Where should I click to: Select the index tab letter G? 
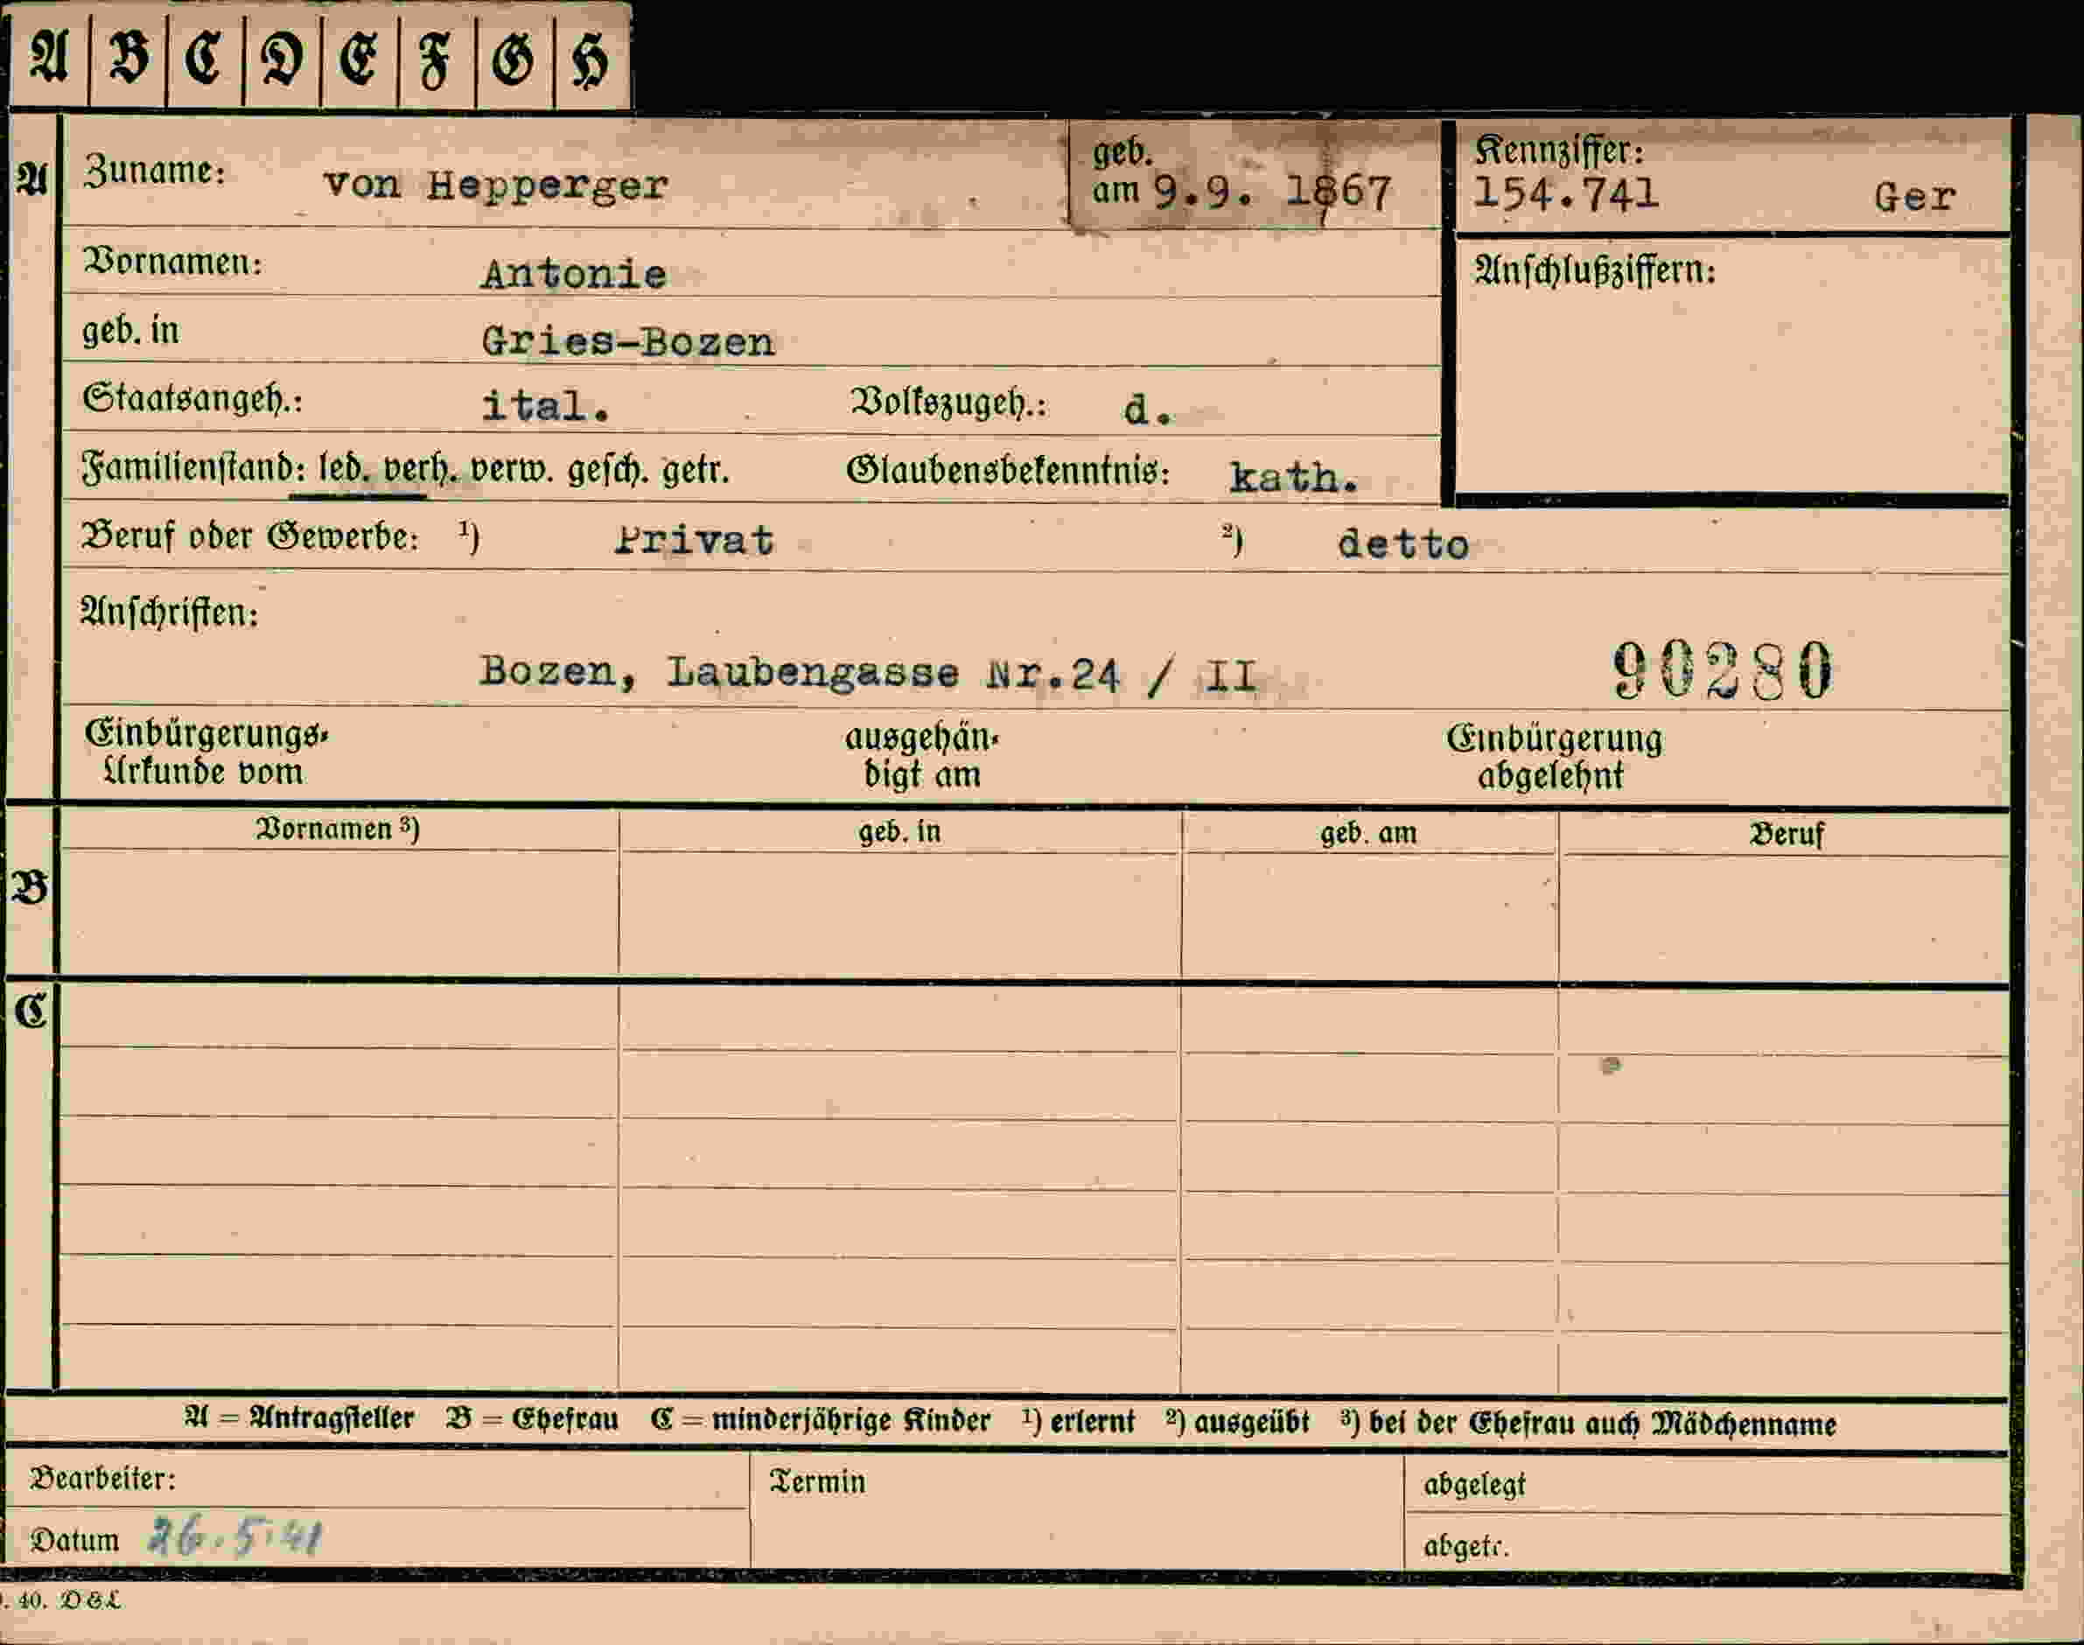[x=513, y=60]
